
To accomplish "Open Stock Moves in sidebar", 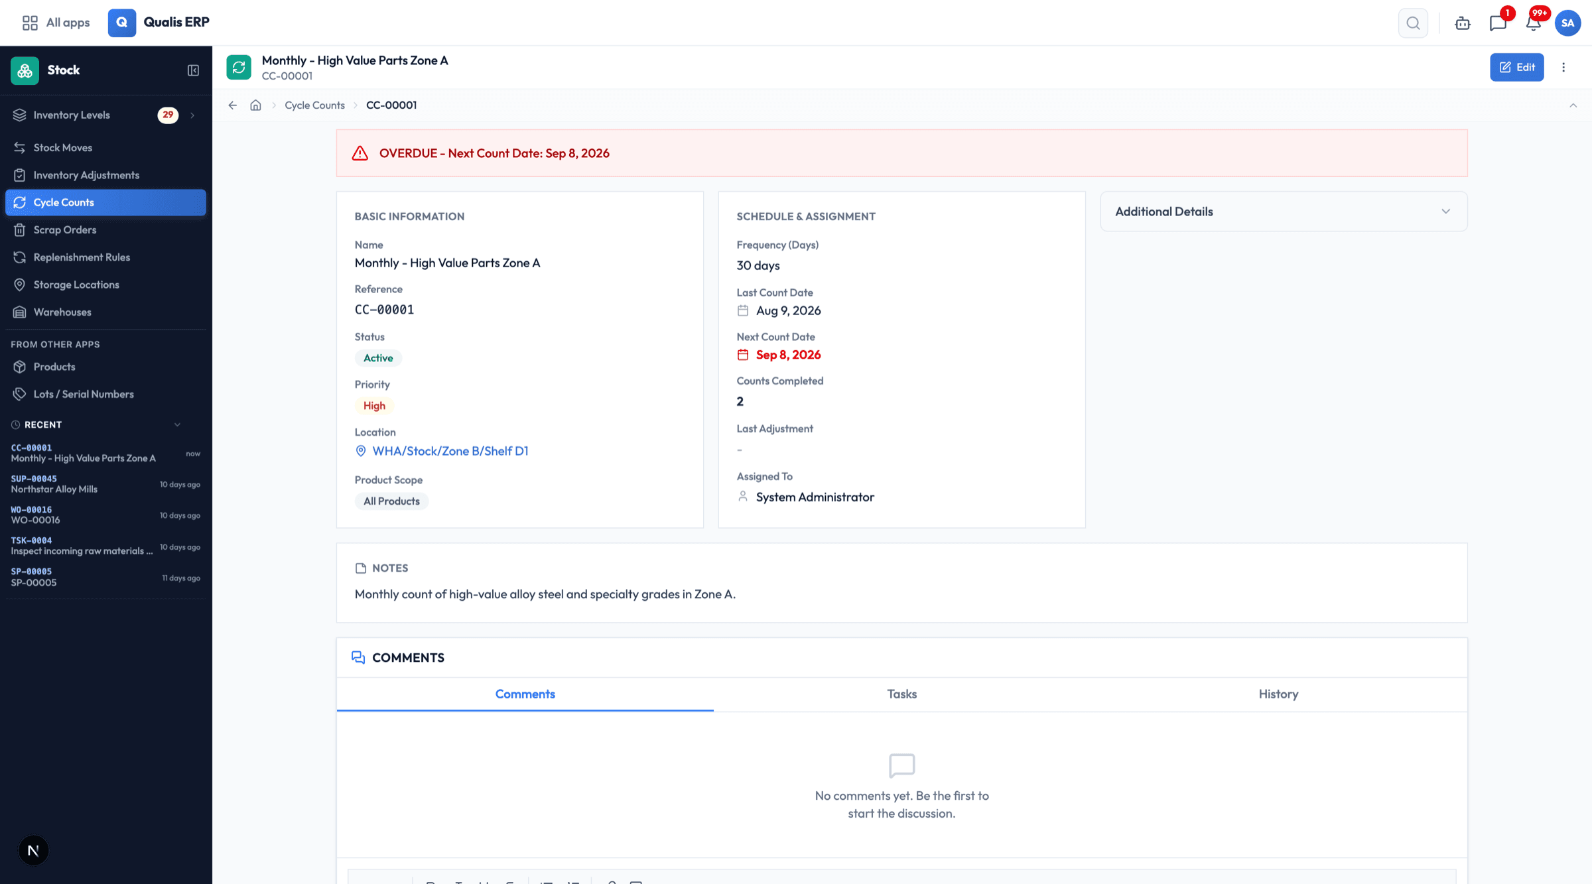I will [x=105, y=147].
